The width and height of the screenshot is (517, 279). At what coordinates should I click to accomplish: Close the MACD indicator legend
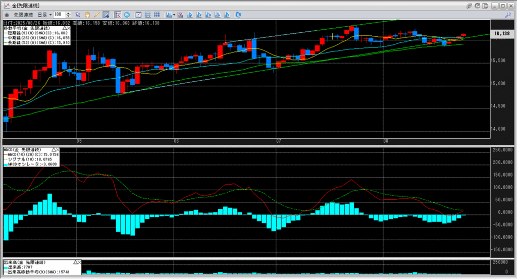[x=58, y=150]
